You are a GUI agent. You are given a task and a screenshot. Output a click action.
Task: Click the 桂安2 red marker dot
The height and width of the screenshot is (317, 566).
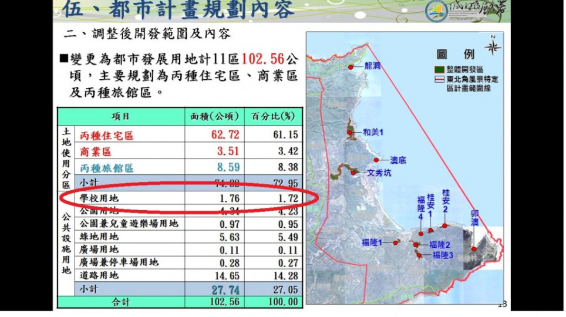click(x=445, y=225)
